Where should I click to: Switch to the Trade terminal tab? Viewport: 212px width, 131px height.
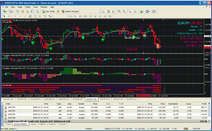(8, 124)
